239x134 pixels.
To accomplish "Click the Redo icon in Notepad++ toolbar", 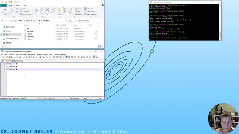I will [37, 57].
